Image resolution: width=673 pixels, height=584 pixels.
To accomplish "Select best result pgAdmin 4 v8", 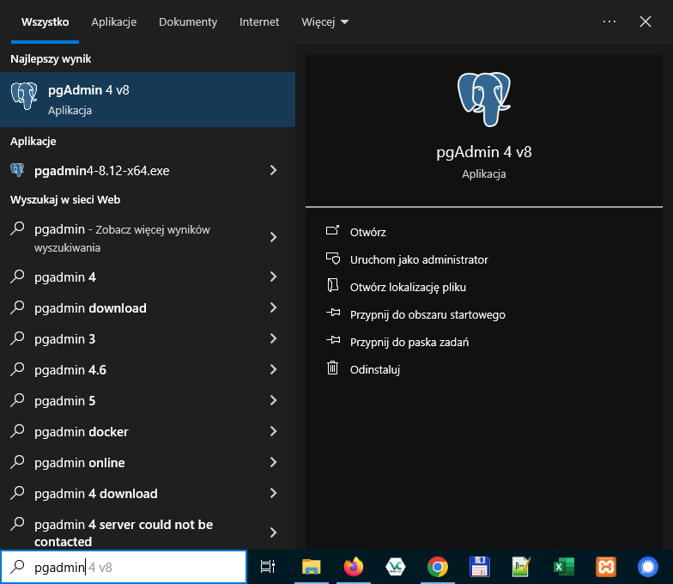I will 148,100.
